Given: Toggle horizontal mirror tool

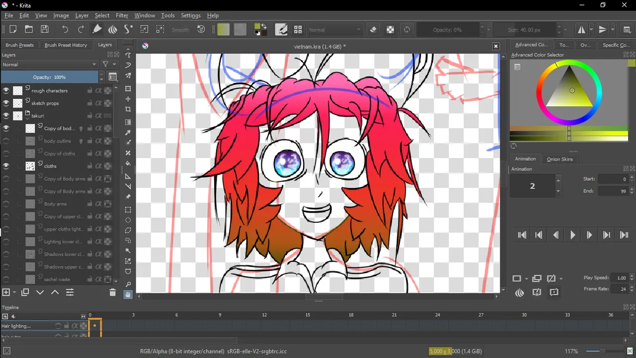Looking at the screenshot, I should 581,29.
